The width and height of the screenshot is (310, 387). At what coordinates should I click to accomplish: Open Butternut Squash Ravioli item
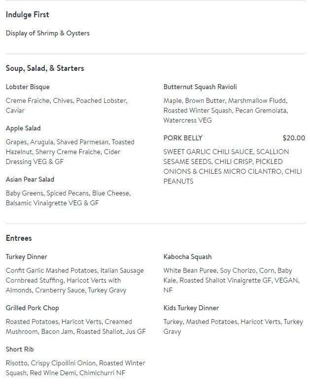[200, 87]
